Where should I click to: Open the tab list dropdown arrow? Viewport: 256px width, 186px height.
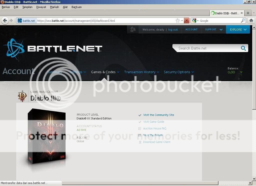(254, 13)
